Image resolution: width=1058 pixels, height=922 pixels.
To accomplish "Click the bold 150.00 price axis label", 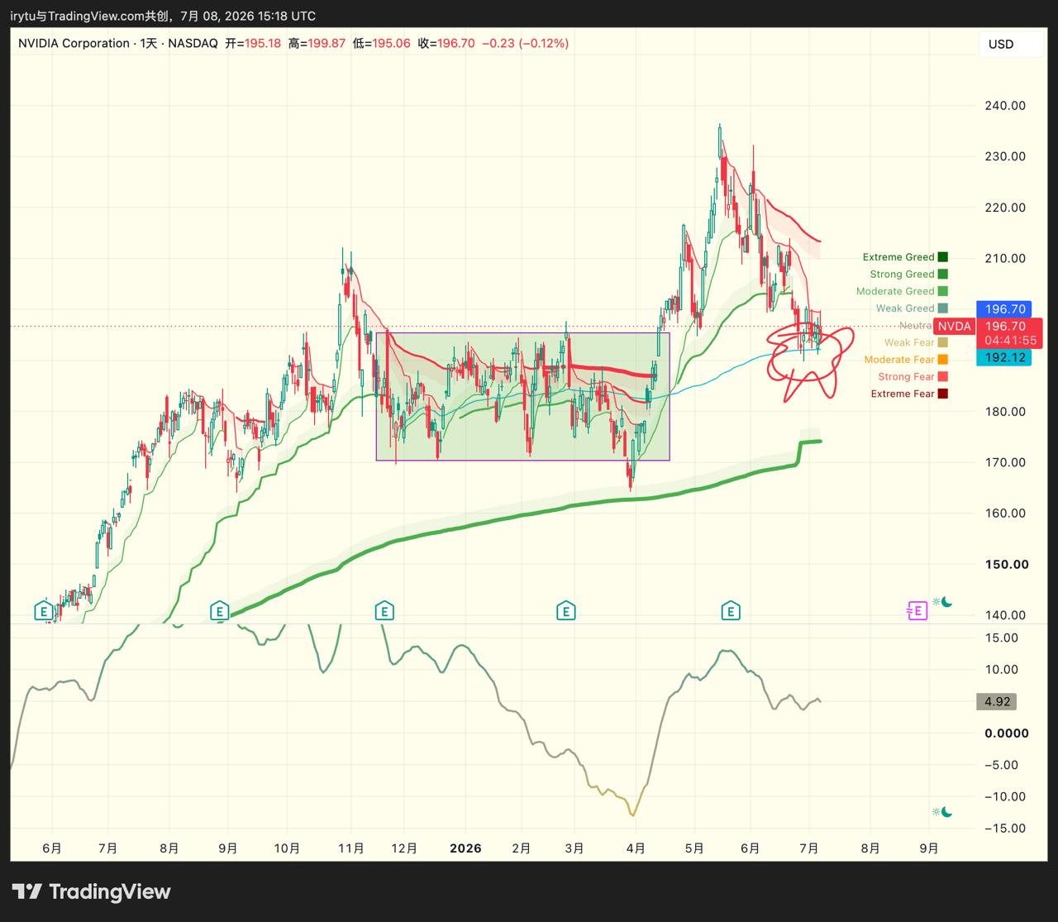I will tap(1005, 564).
